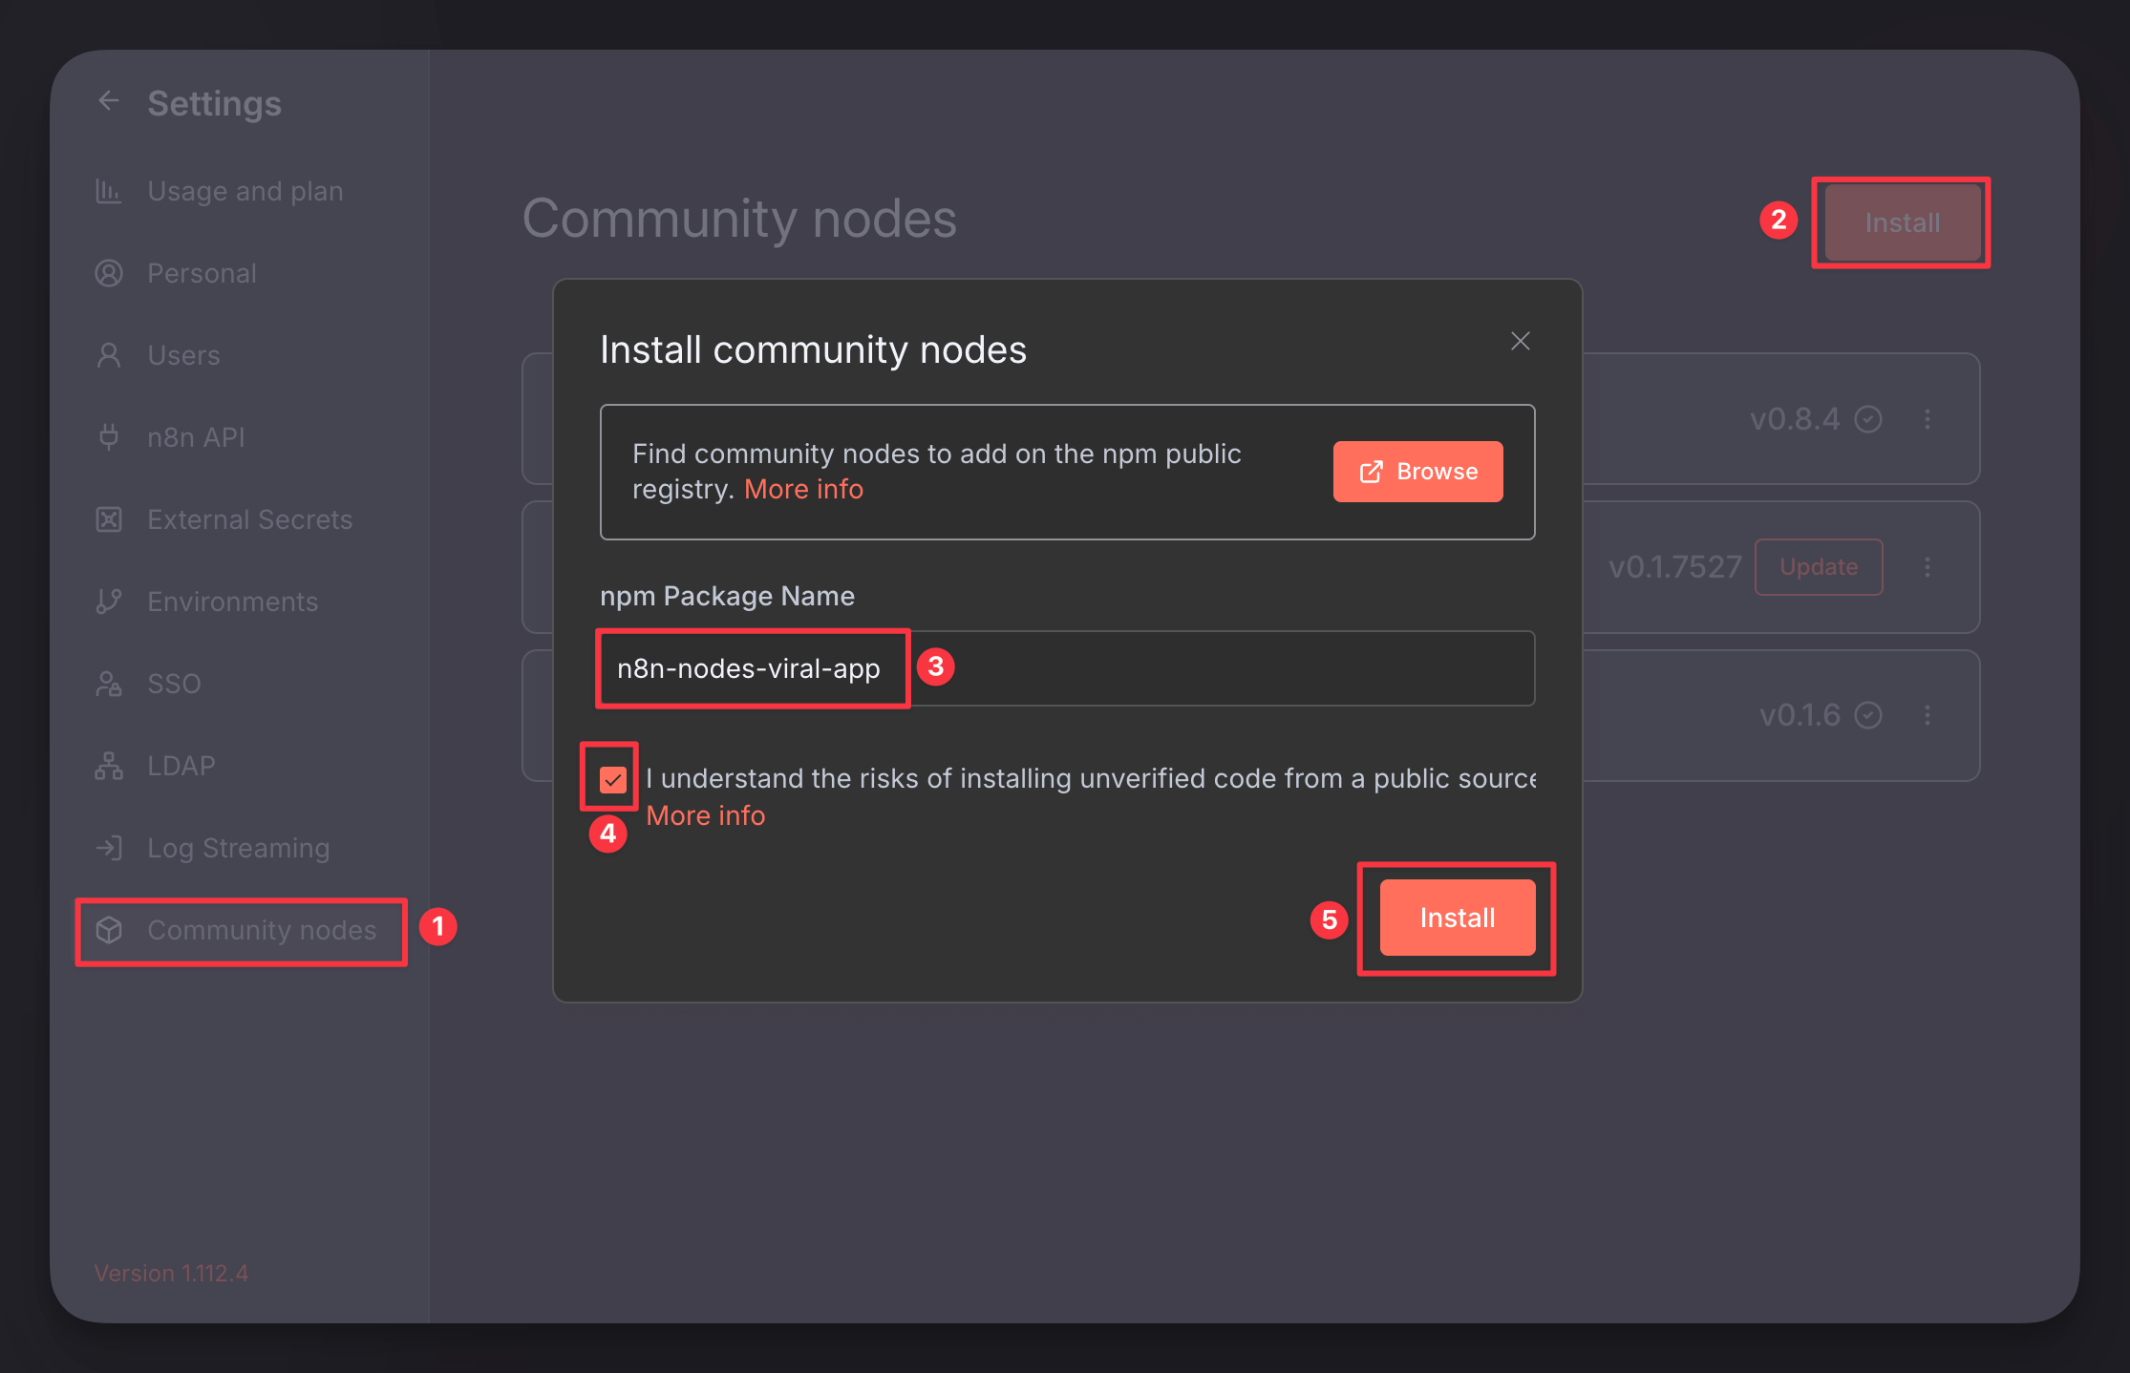2130x1373 pixels.
Task: Click the More info registry link
Action: point(803,488)
